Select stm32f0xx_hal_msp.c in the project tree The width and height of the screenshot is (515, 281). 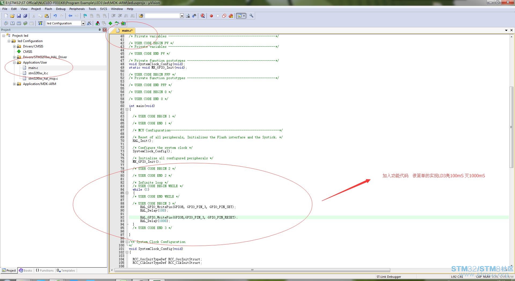point(43,79)
